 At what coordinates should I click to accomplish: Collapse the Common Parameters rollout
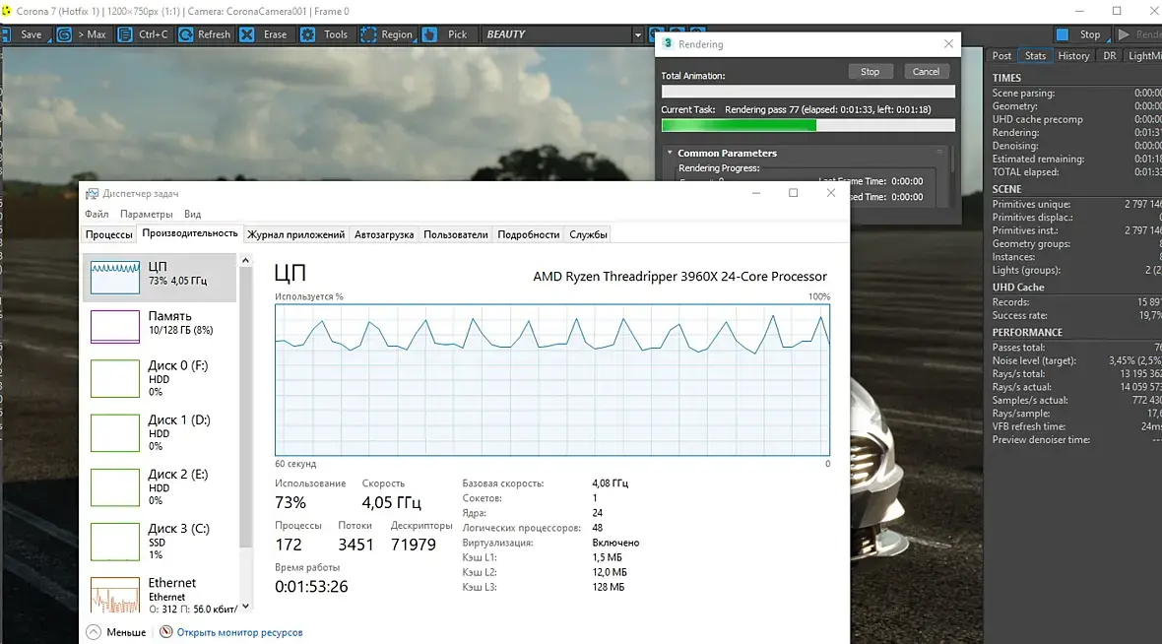point(670,153)
